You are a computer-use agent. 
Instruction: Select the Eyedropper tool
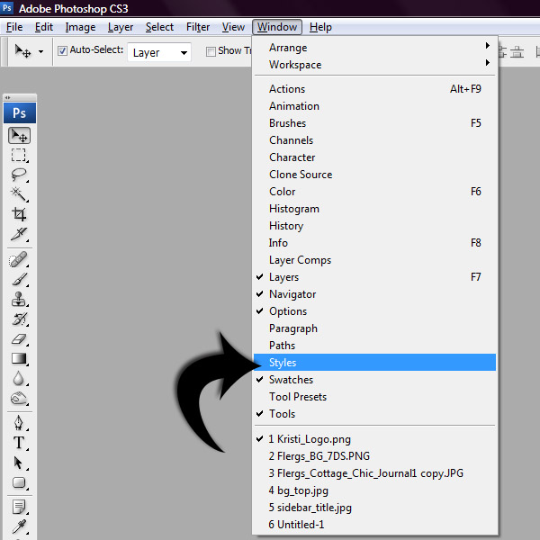pos(19,526)
